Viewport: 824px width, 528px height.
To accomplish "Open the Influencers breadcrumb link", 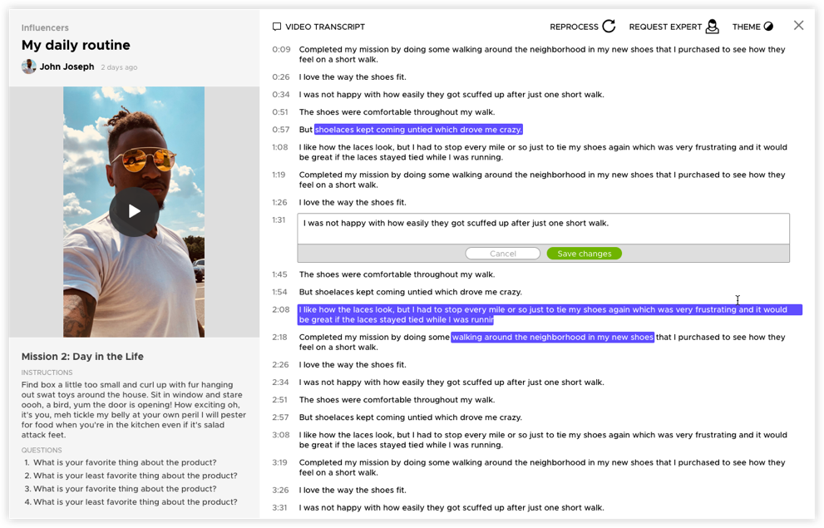I will [45, 27].
